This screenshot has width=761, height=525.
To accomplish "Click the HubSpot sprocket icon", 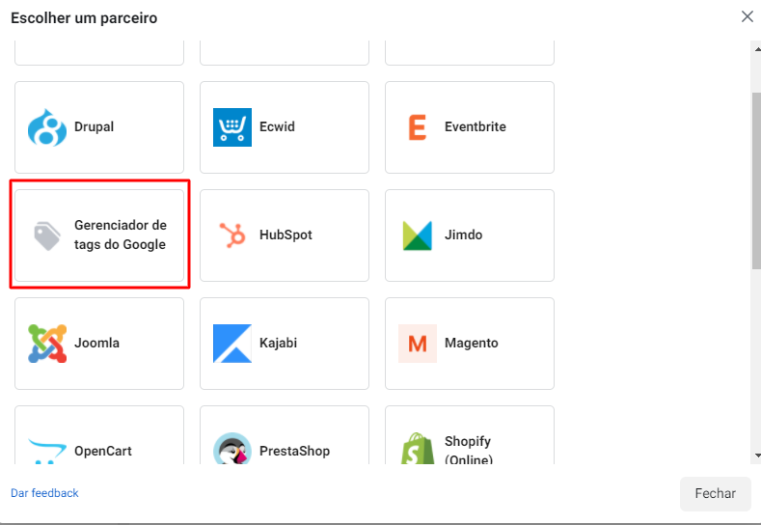I will click(232, 235).
